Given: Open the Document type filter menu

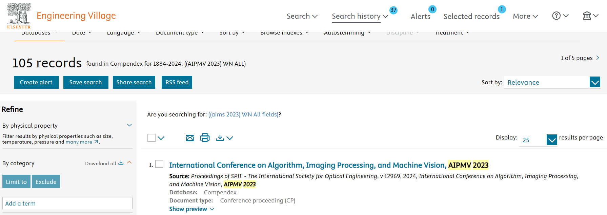Looking at the screenshot, I should [x=180, y=33].
